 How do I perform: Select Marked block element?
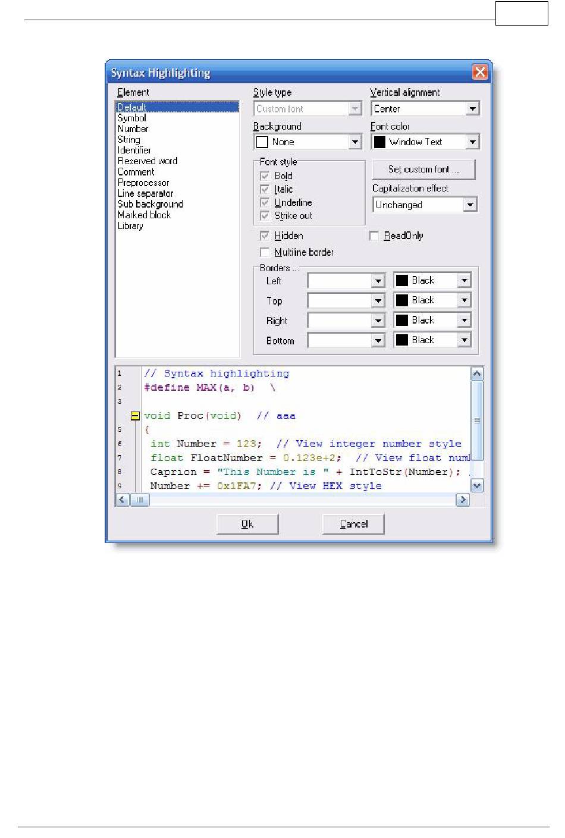tap(145, 215)
